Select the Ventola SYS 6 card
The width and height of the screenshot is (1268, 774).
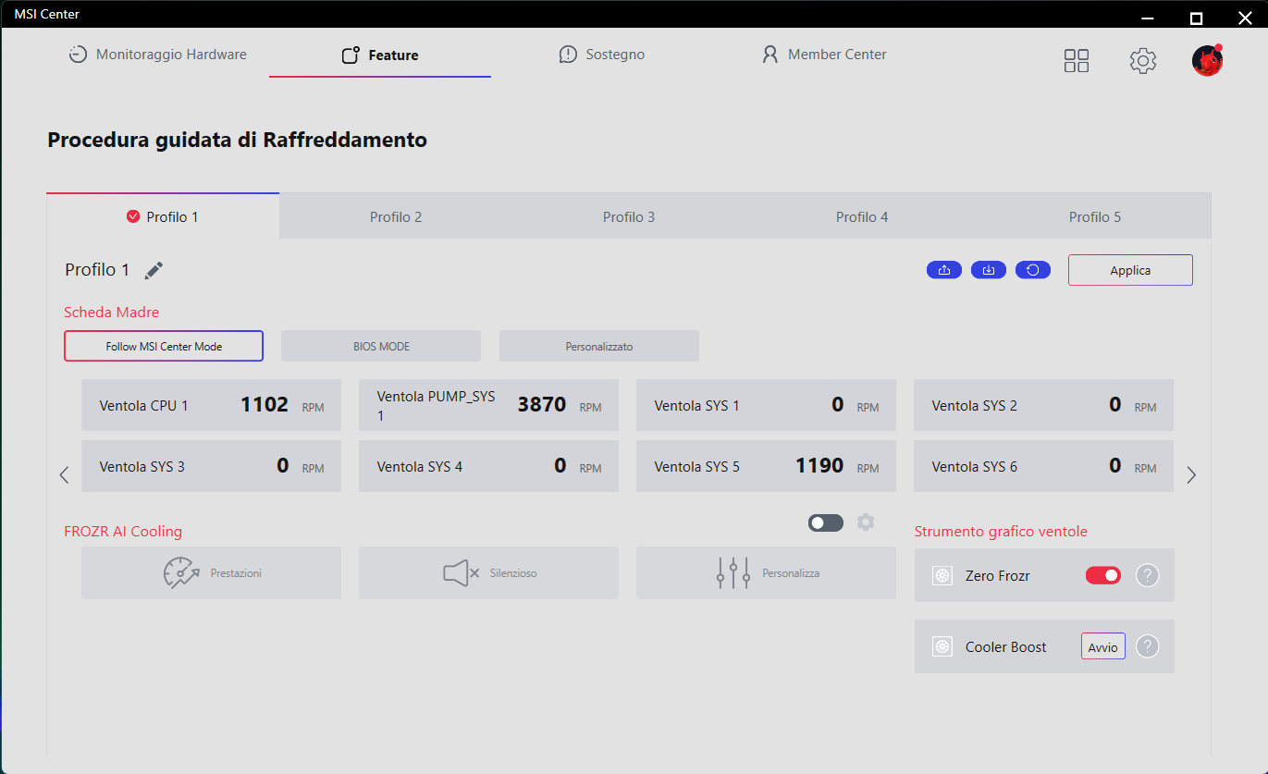1043,466
